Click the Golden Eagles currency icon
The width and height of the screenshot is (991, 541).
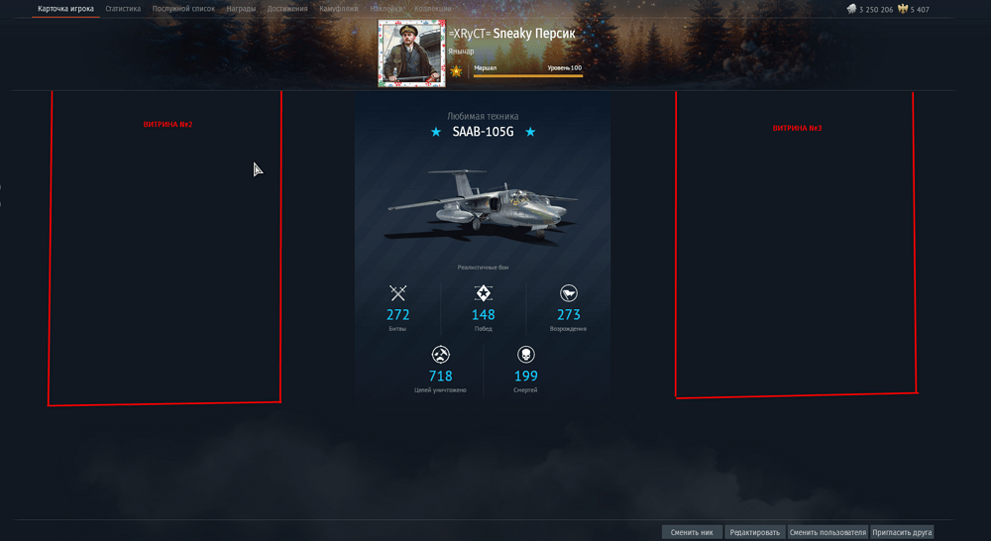click(x=903, y=9)
